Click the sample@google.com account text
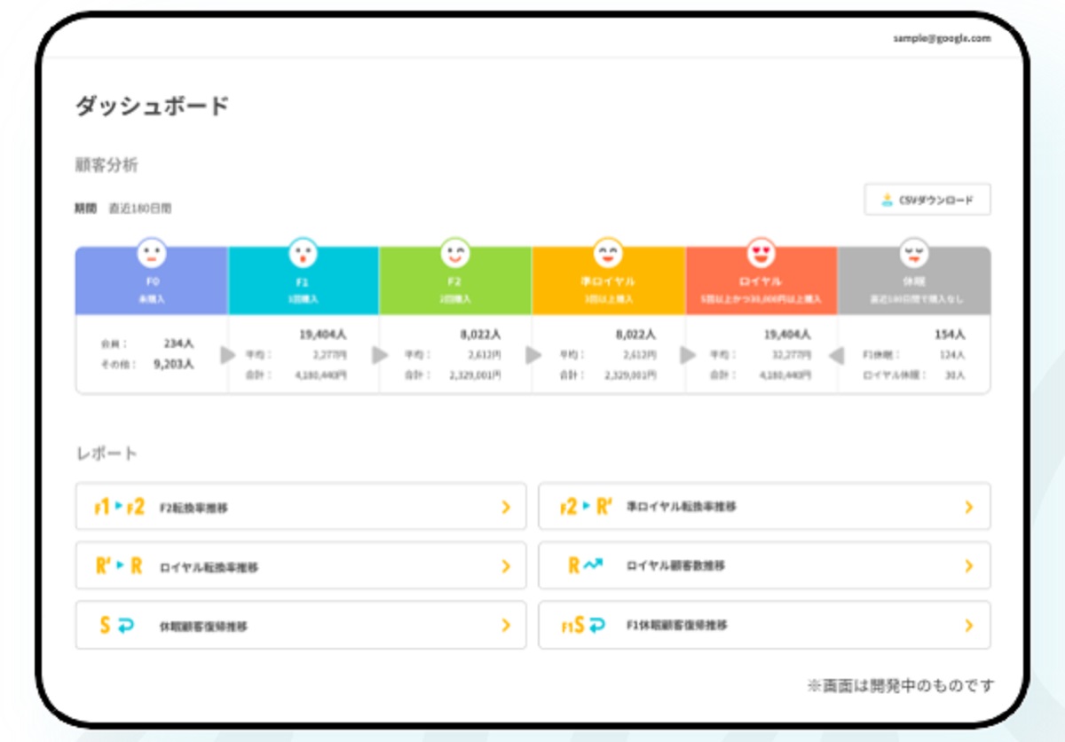The image size is (1065, 742). point(942,39)
